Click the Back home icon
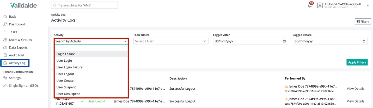This screenshot has height=108, width=373. [5, 17]
